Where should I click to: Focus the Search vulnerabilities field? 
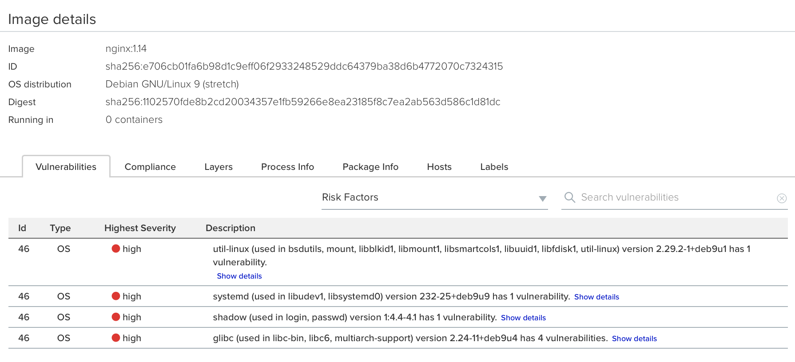click(675, 197)
